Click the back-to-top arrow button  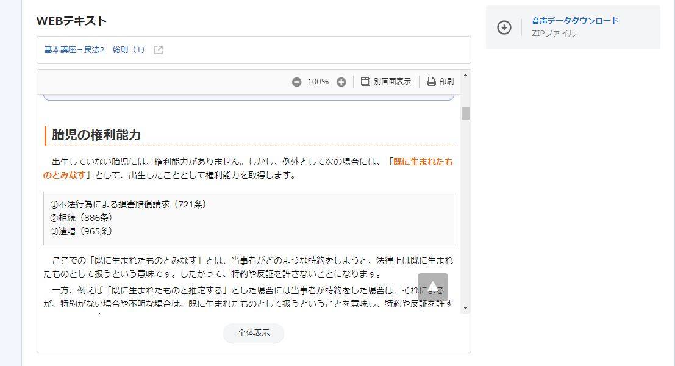[x=433, y=288]
